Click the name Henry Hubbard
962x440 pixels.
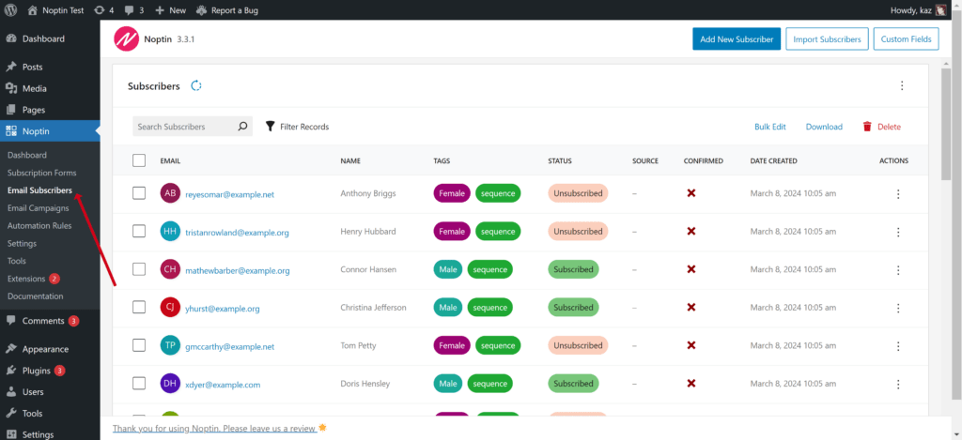(368, 232)
